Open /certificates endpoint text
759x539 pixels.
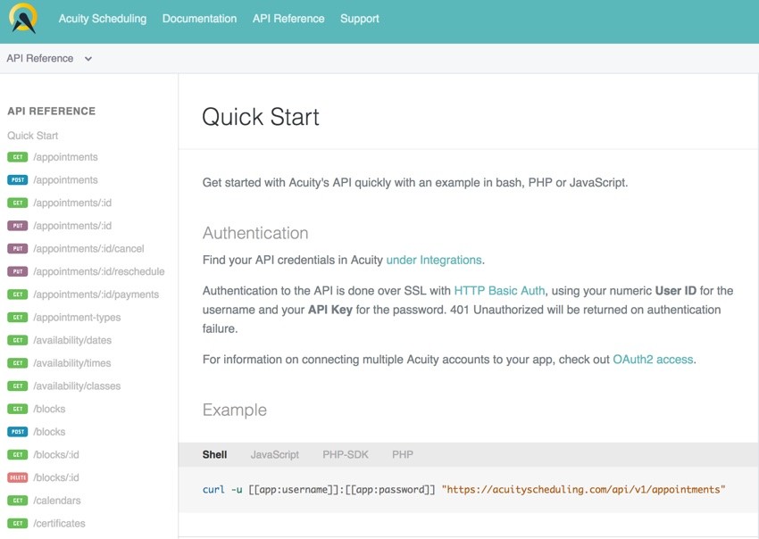59,523
